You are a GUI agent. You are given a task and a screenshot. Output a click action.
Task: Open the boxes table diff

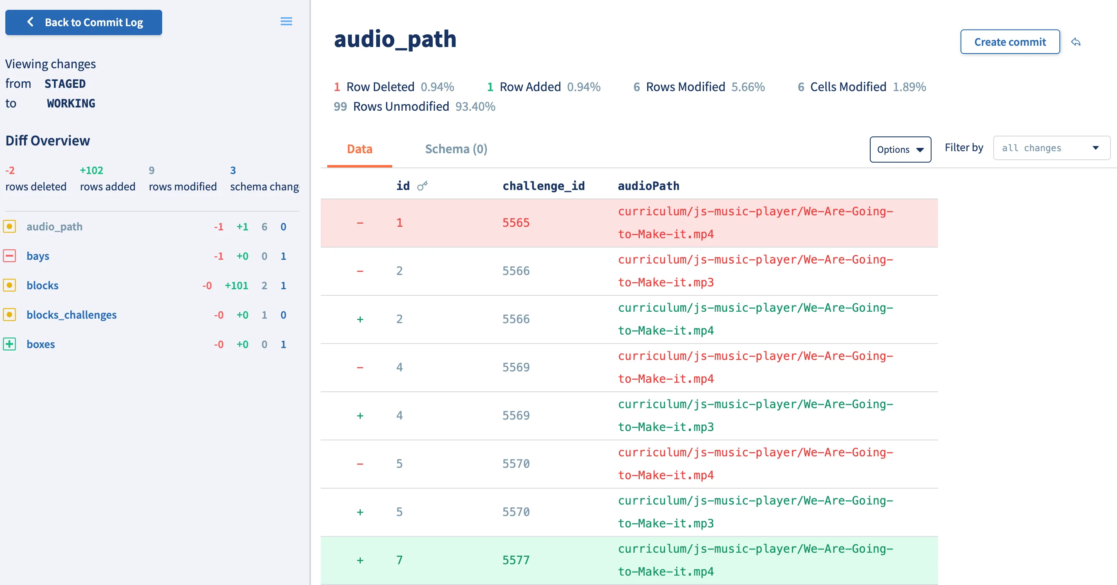(x=41, y=344)
